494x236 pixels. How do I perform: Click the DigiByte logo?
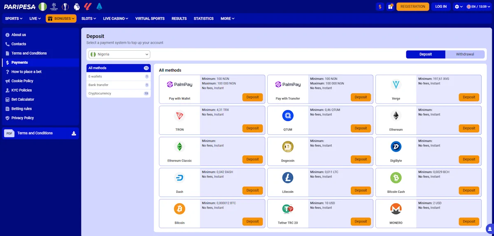click(396, 147)
